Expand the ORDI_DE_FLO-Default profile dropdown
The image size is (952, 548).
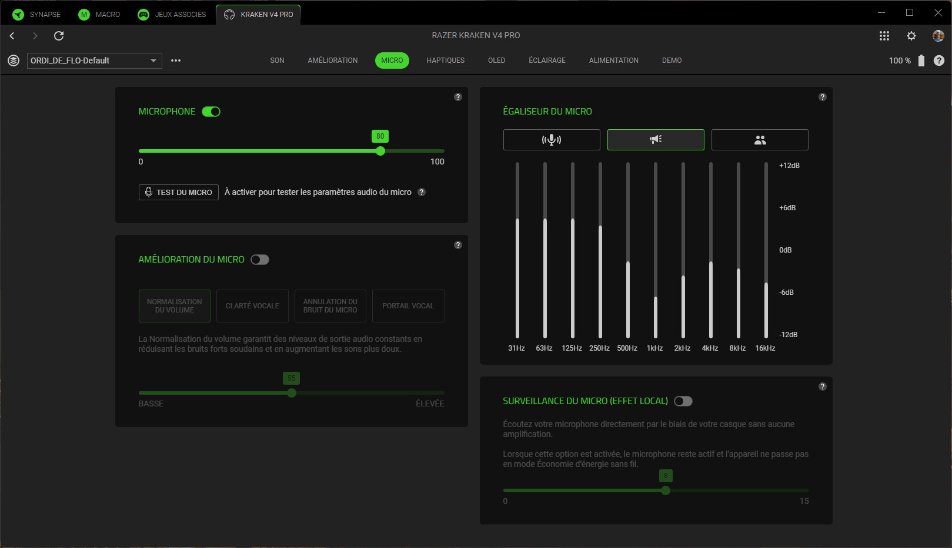pos(95,60)
